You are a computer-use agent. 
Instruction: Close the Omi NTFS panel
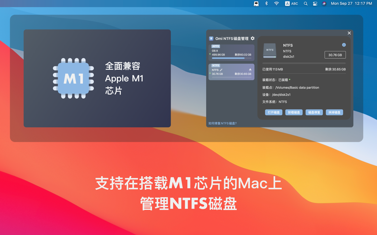point(349,33)
